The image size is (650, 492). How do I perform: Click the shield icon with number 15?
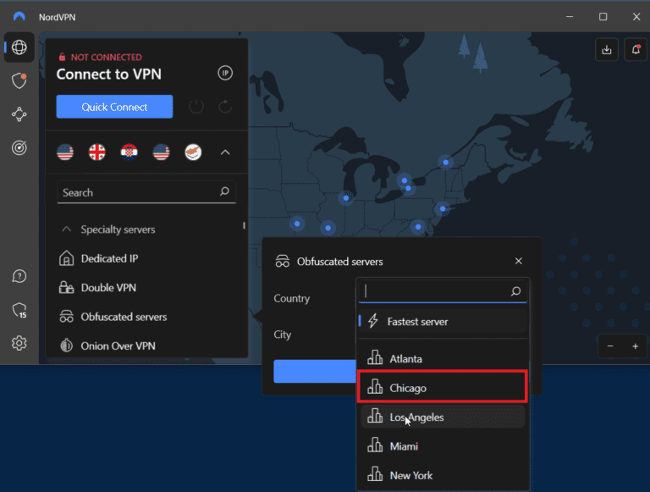pos(19,310)
